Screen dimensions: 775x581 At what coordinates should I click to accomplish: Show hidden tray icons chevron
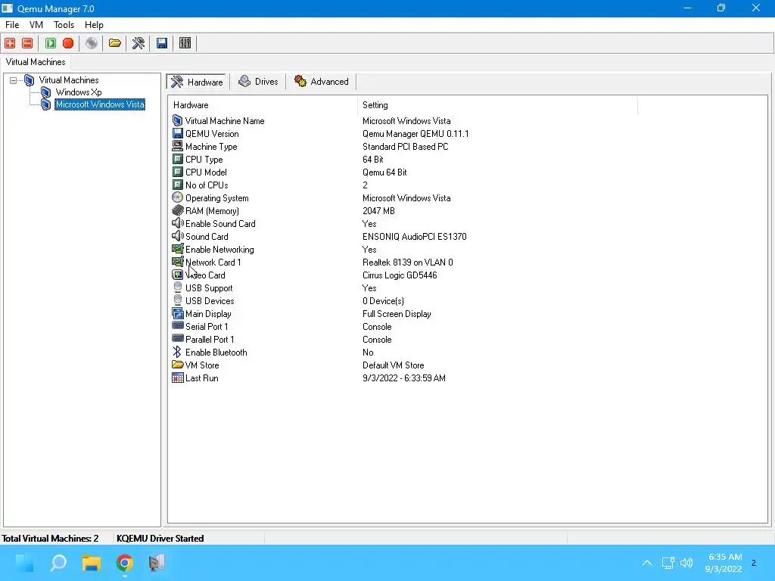[647, 563]
